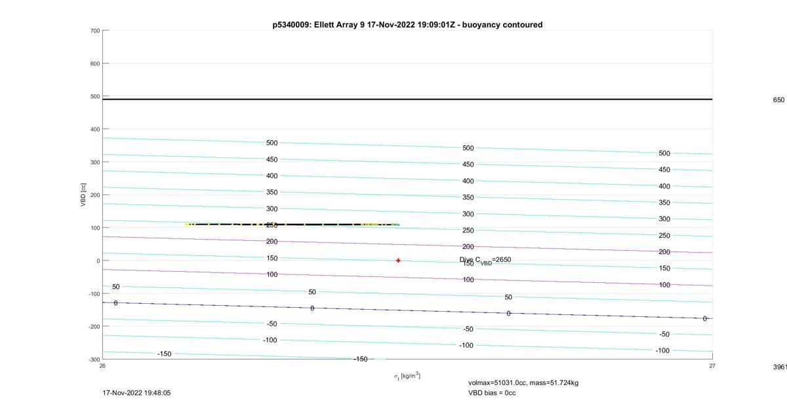This screenshot has width=787, height=404.
Task: Click the 'VBD bias = 0cc' text
Action: 492,393
